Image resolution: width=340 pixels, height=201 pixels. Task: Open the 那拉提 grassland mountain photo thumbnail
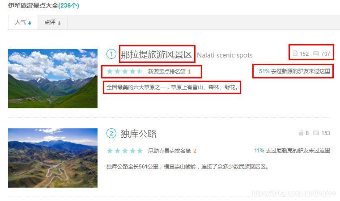click(53, 78)
